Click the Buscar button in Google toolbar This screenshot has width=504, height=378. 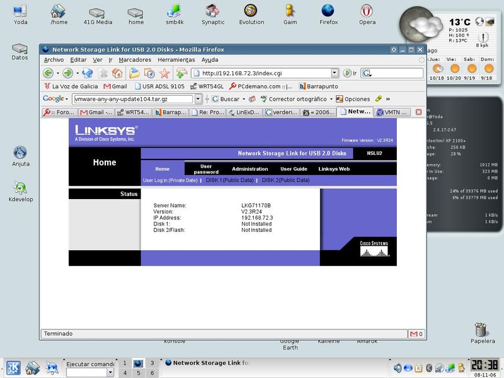(226, 99)
